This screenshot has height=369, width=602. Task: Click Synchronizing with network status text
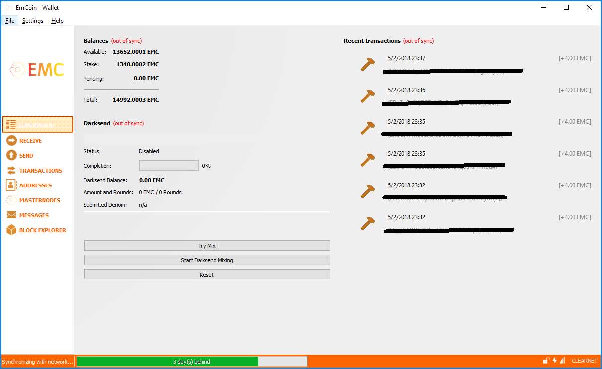click(x=38, y=362)
